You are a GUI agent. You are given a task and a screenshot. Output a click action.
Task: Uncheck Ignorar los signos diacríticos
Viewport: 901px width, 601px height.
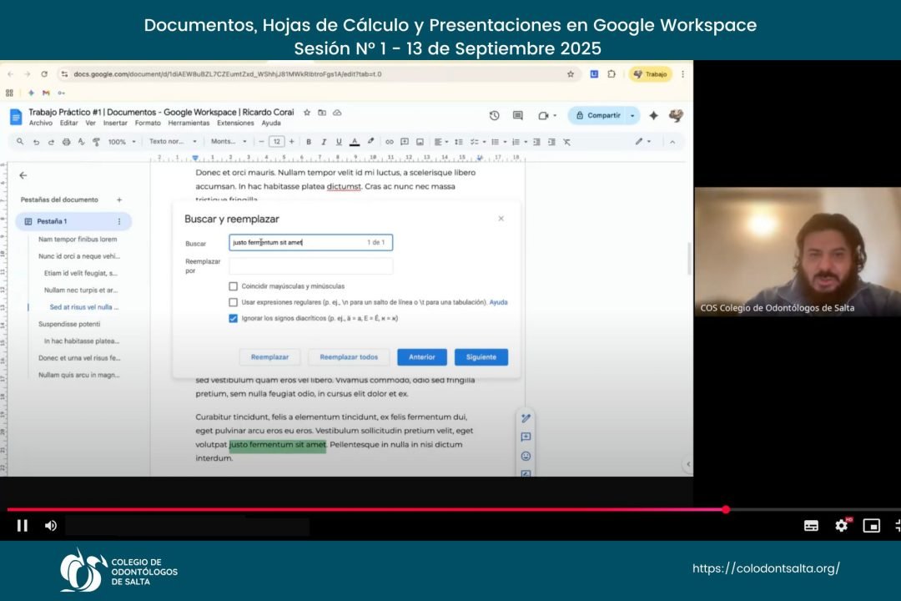click(234, 319)
